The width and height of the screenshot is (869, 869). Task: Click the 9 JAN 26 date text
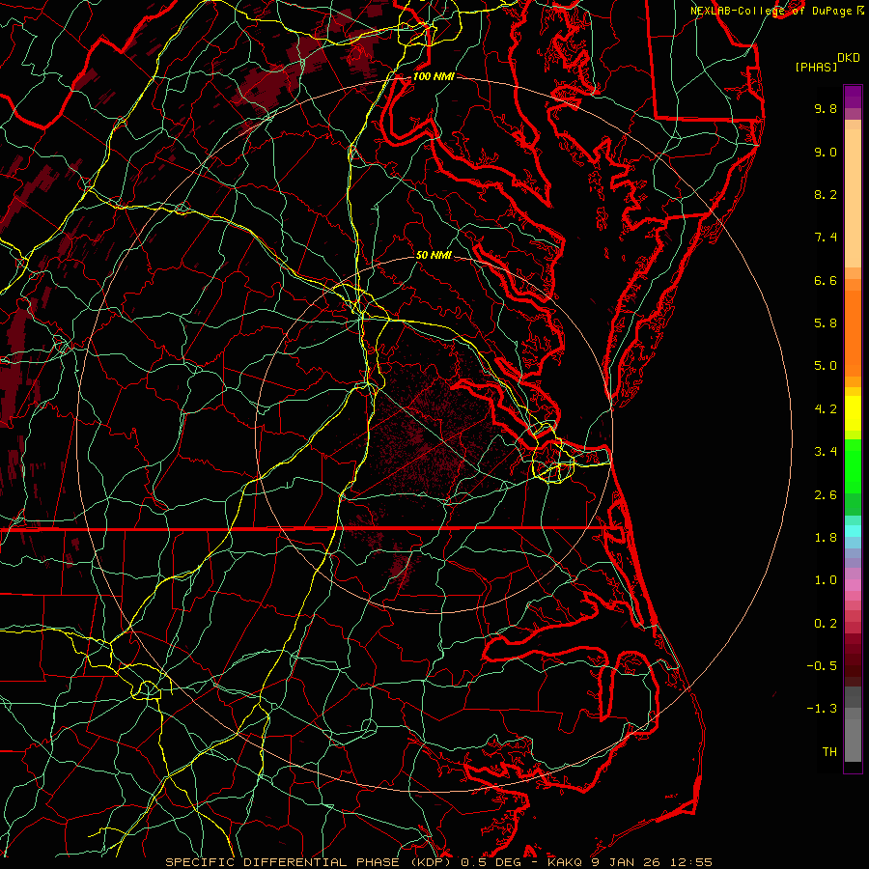point(625,862)
